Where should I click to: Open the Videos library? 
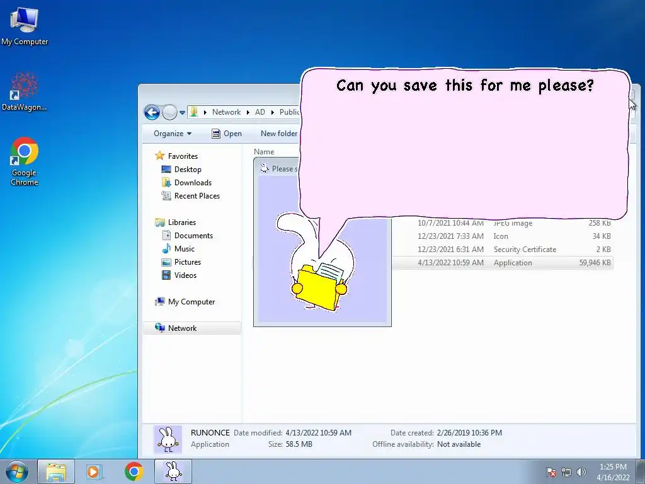coord(185,275)
